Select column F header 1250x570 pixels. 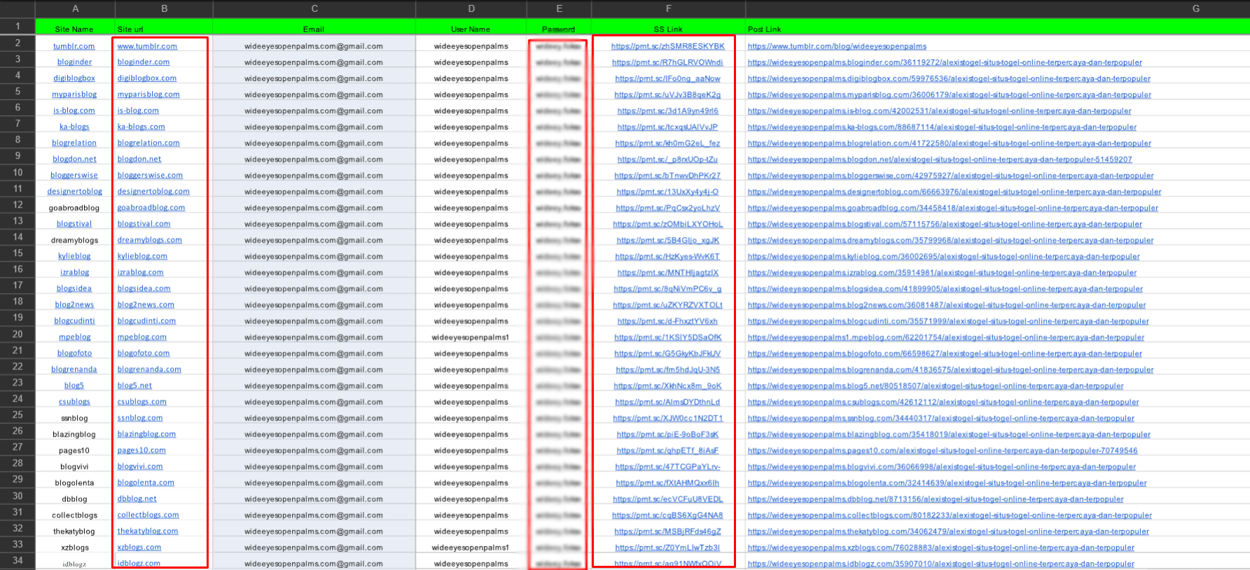(x=668, y=8)
